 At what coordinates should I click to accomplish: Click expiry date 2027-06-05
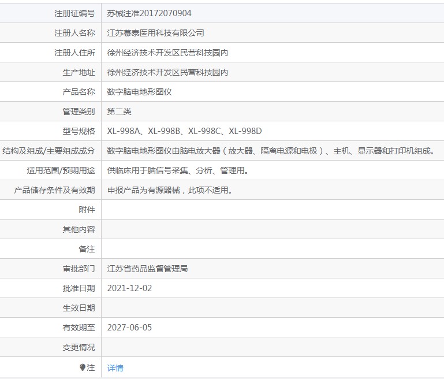(x=129, y=328)
